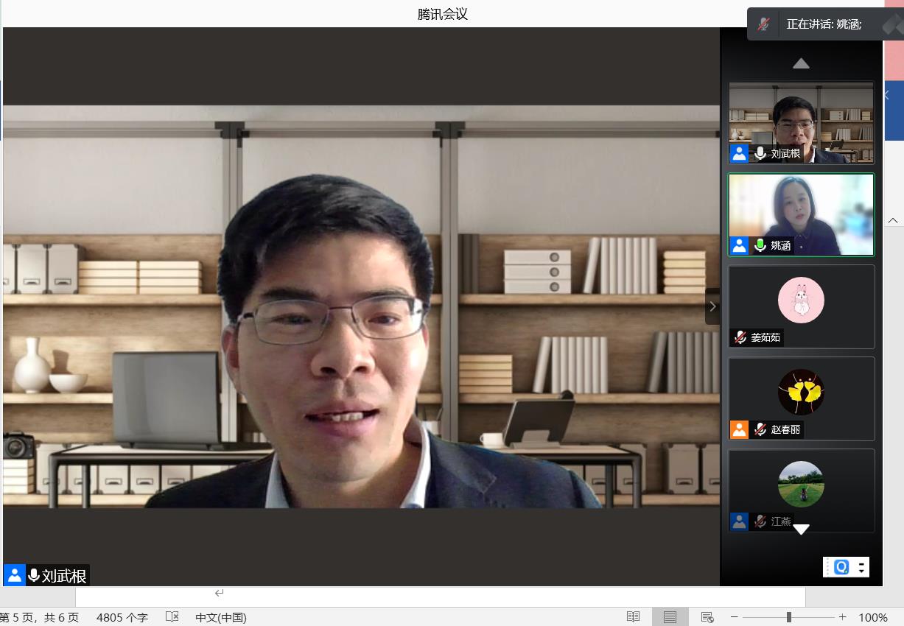Click the 4805 个字 word count
The image size is (904, 626).
coord(122,617)
